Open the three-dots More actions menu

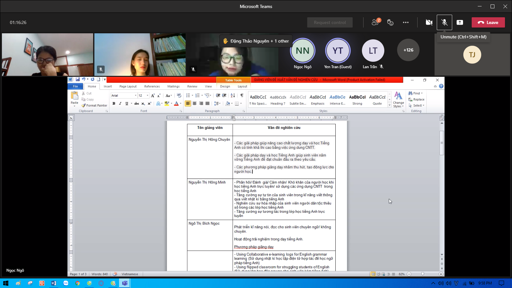point(406,22)
